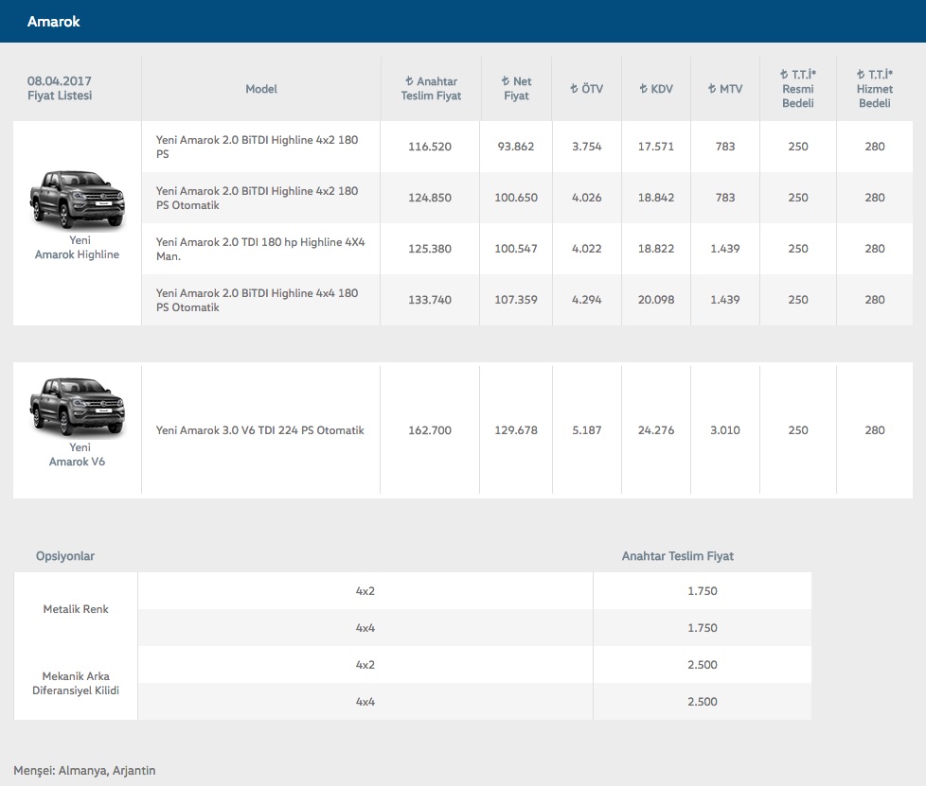Click the Opsiyonlar section heading
Screen dimensions: 926x786
click(x=65, y=556)
